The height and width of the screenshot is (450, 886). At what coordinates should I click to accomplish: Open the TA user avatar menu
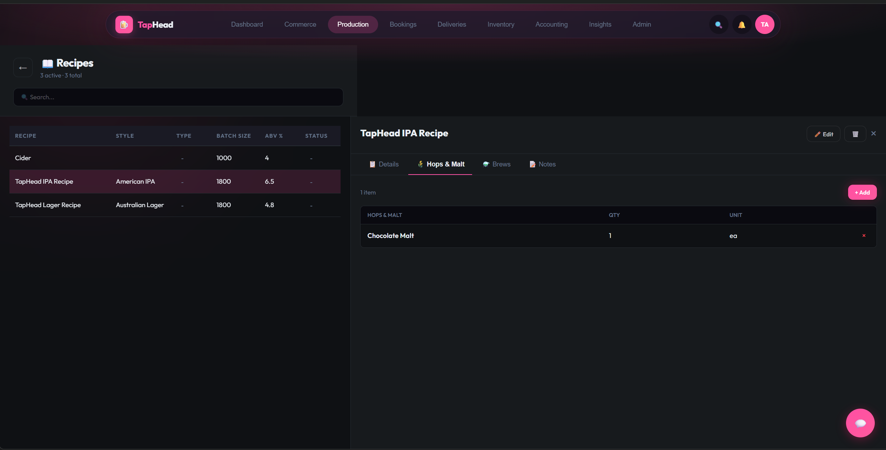coord(764,25)
